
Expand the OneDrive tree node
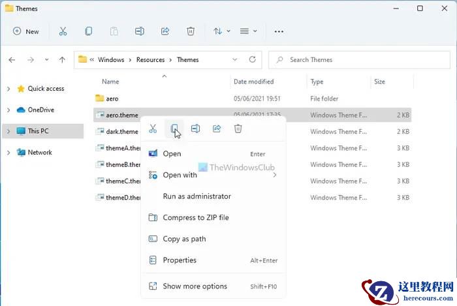(x=8, y=110)
